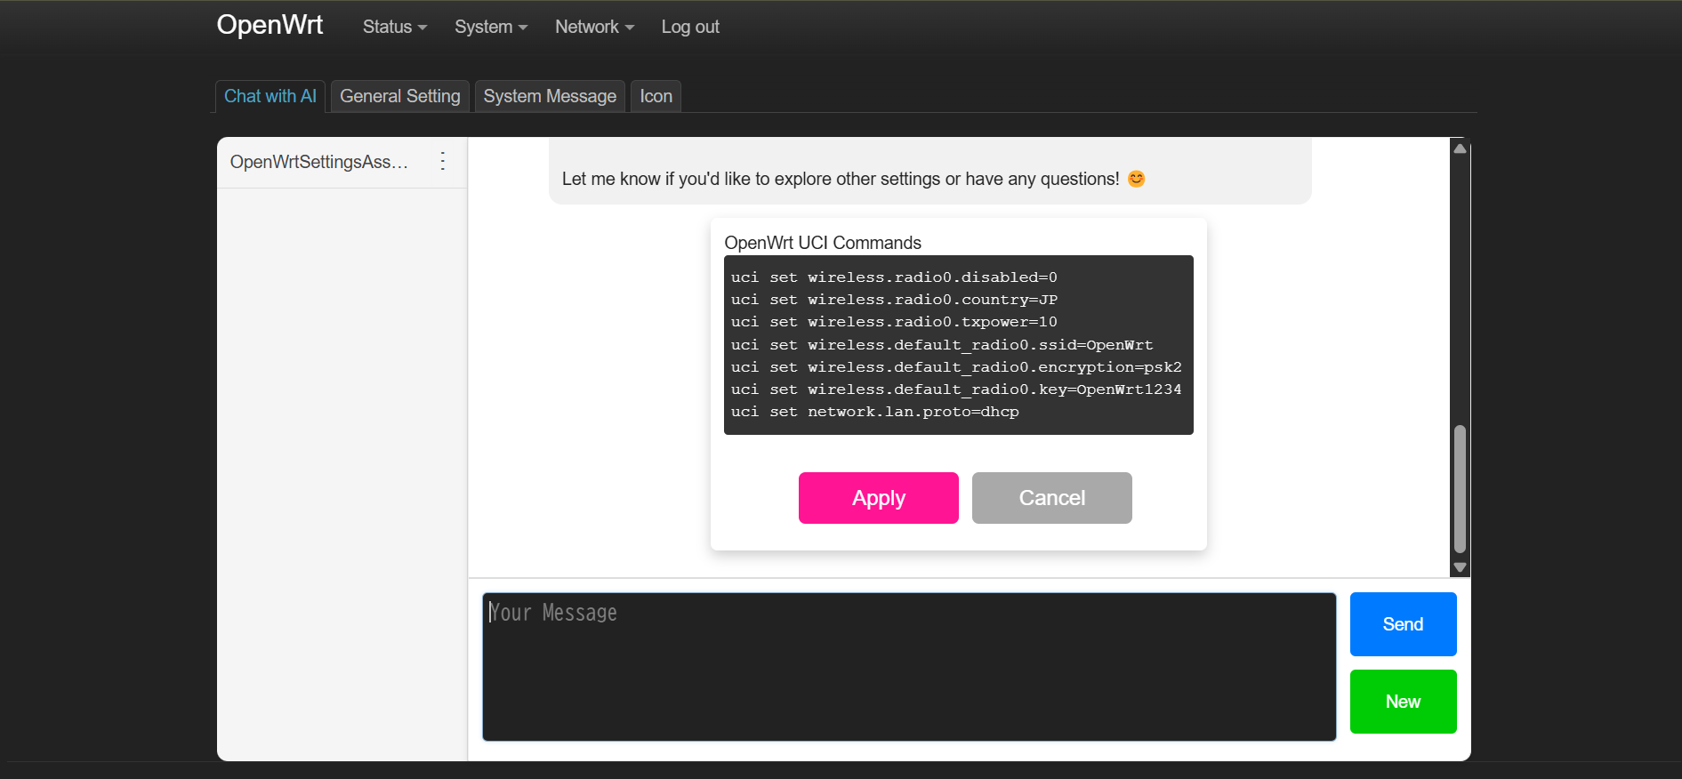The width and height of the screenshot is (1682, 779).
Task: Cancel the UCI commands dialog
Action: 1052,498
